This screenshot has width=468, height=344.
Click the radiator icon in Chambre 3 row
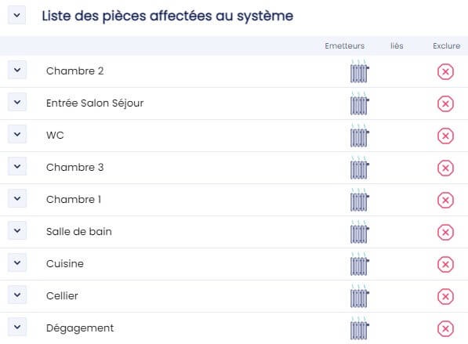click(359, 168)
